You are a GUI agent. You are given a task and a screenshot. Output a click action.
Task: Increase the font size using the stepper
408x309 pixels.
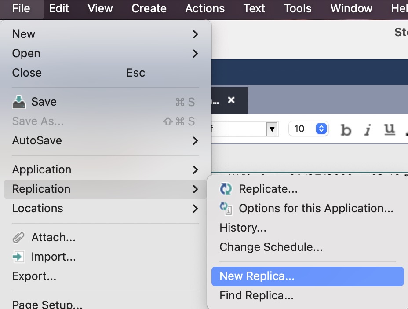(321, 126)
